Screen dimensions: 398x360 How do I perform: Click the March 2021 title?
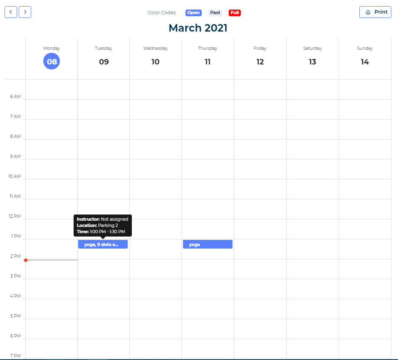pos(198,28)
